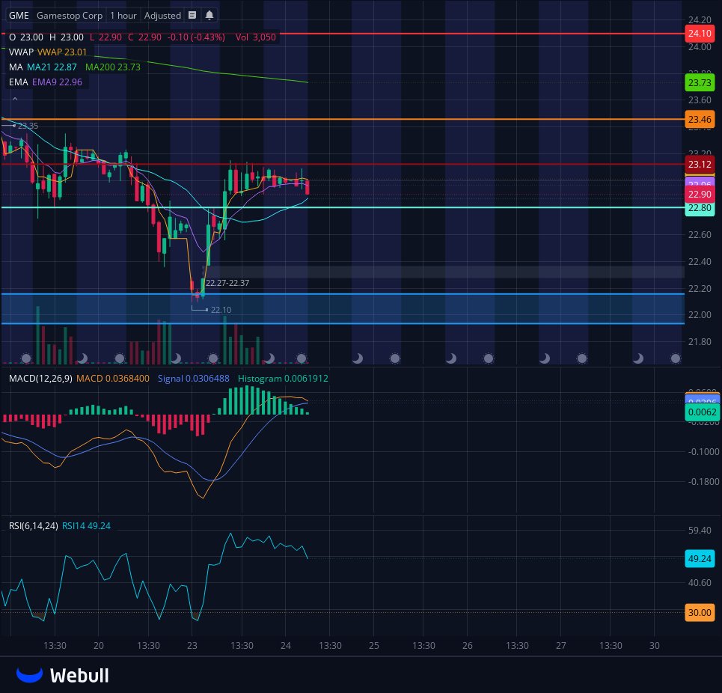Viewport: 722px width, 693px height.
Task: Click date label 26 on time axis
Action: pos(468,646)
